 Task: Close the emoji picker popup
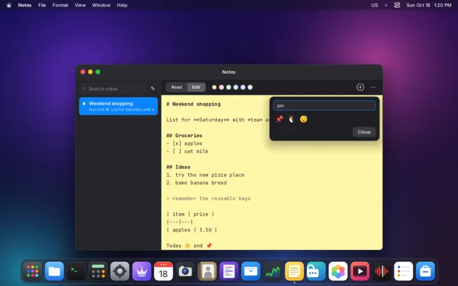click(x=364, y=132)
